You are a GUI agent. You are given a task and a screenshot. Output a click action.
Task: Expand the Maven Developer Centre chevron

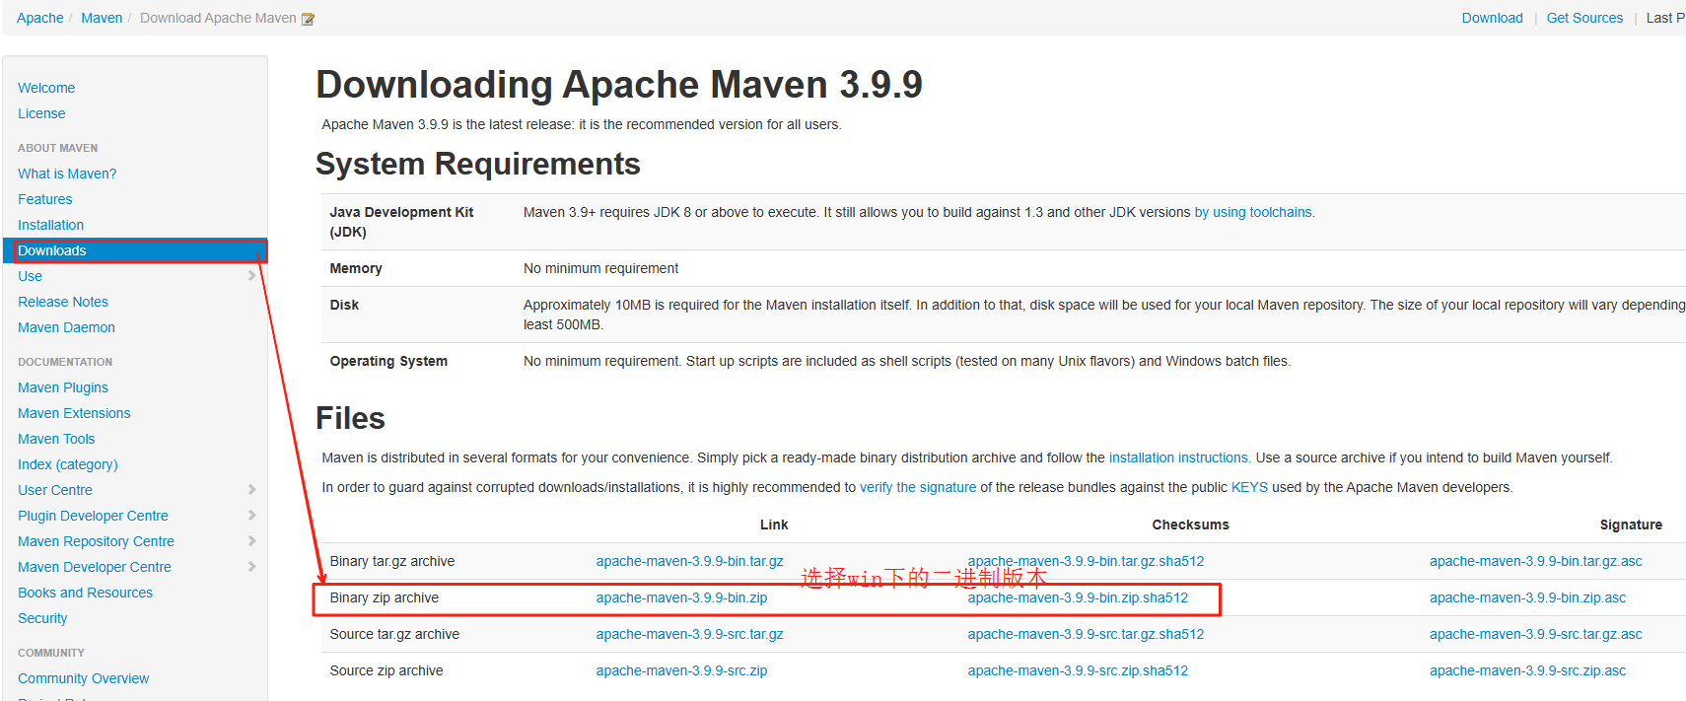pyautogui.click(x=252, y=567)
